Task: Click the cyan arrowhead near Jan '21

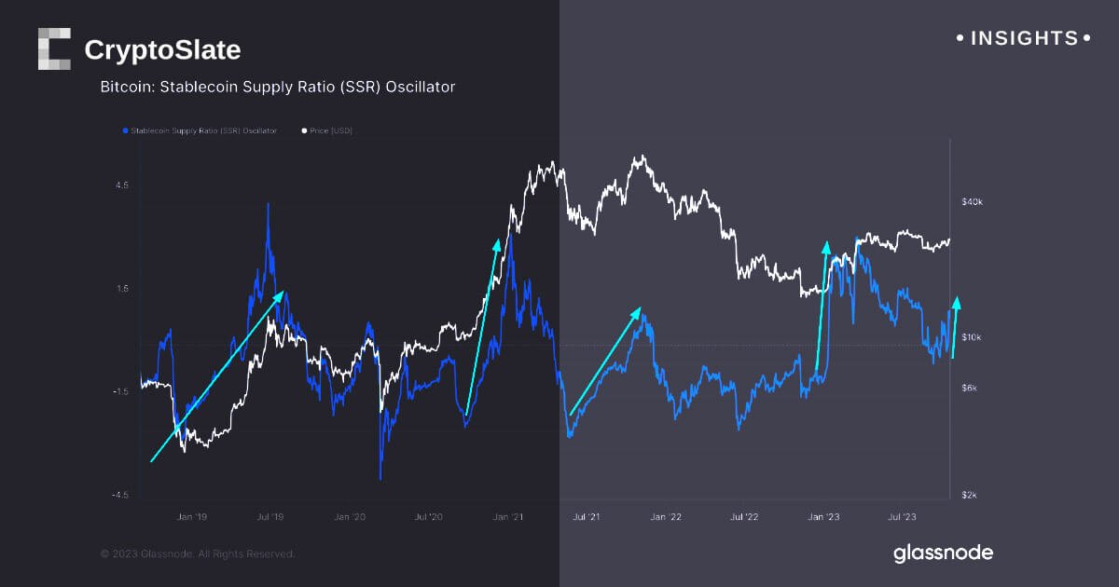Action: click(498, 242)
